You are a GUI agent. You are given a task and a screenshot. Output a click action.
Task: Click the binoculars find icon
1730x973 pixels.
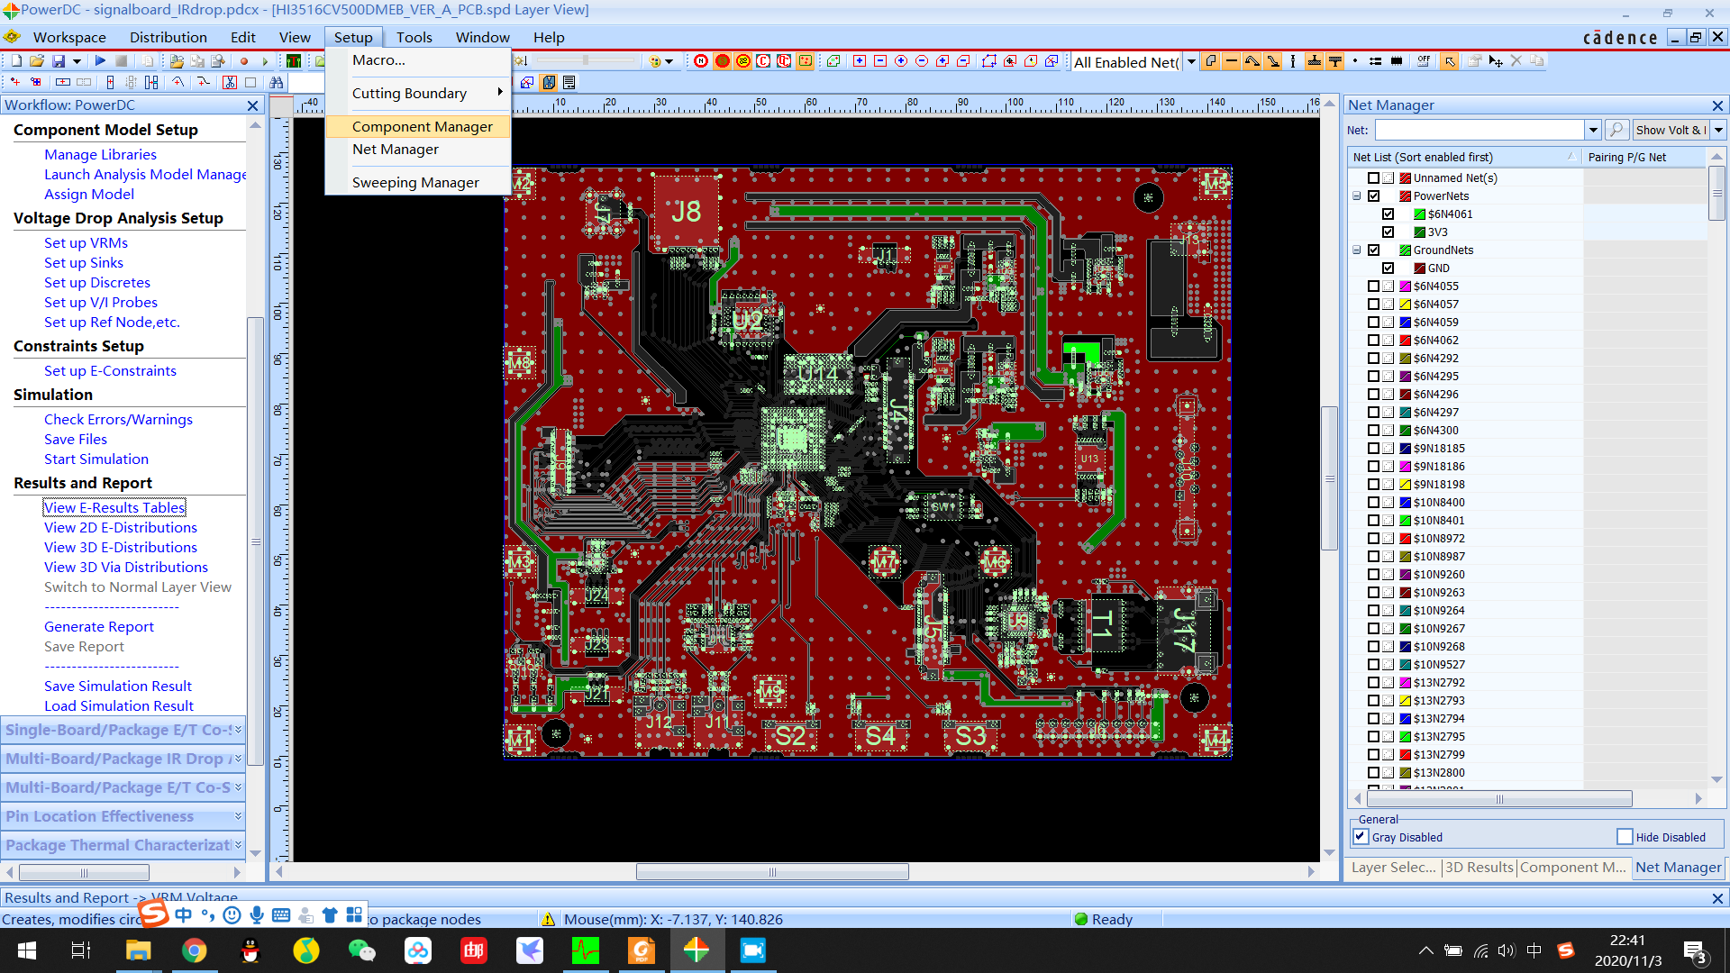point(277,83)
